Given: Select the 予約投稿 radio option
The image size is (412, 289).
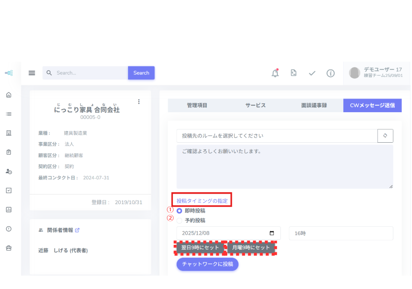Looking at the screenshot, I should tap(179, 221).
